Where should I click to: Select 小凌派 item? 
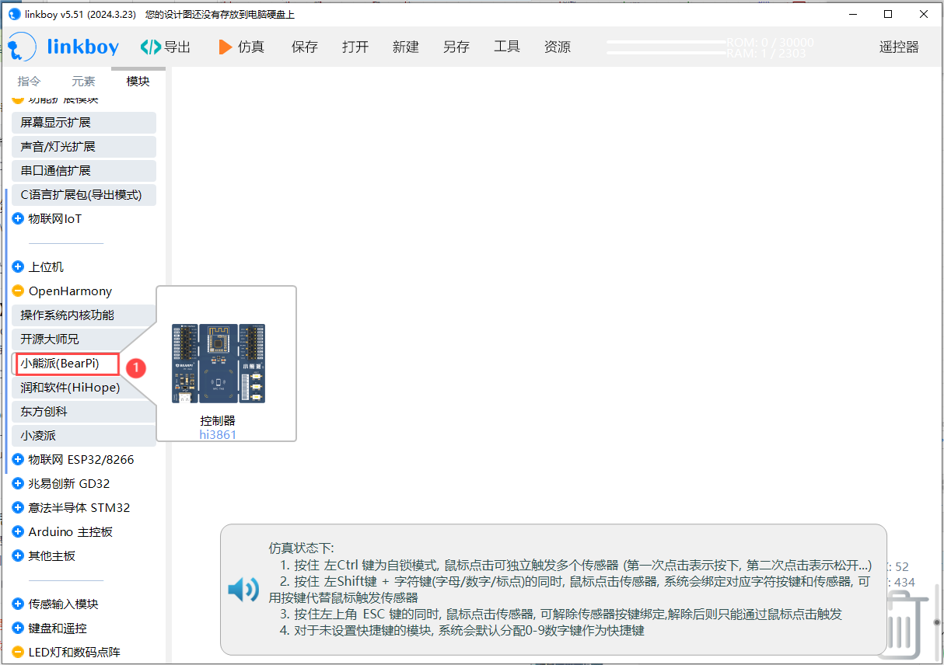[x=84, y=436]
